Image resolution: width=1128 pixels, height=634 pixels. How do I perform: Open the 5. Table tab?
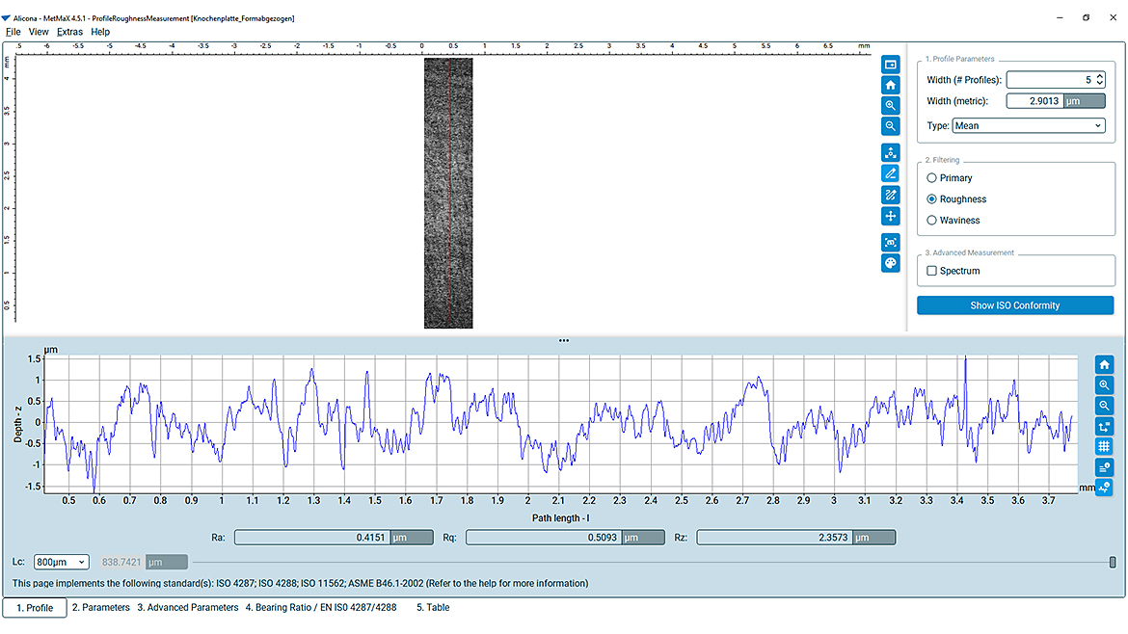[433, 607]
